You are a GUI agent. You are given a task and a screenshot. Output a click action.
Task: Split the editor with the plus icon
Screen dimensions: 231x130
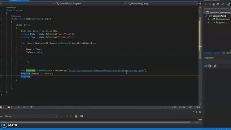coord(200,4)
